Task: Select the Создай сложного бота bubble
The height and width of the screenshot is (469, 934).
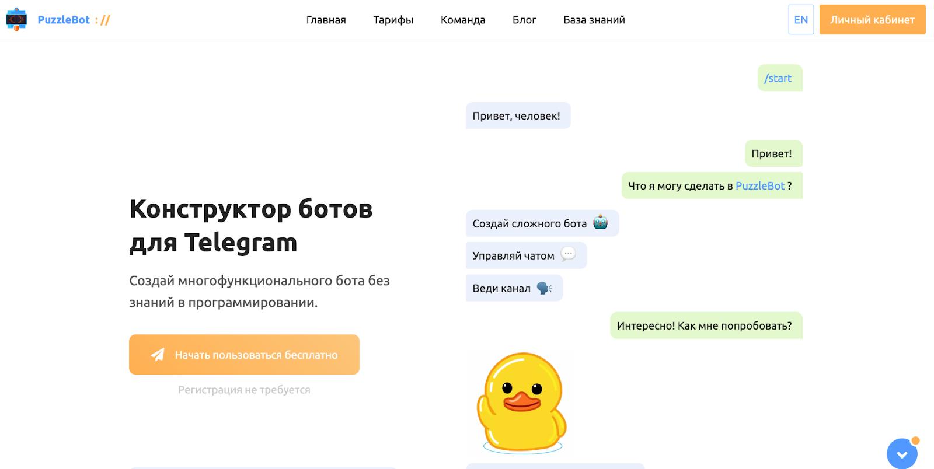Action: point(529,223)
